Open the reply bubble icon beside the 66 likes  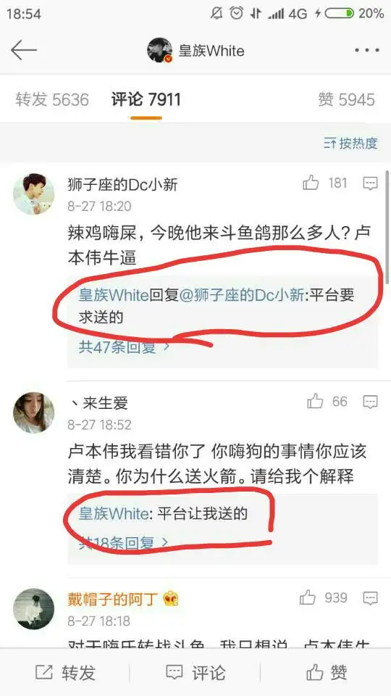tap(370, 402)
